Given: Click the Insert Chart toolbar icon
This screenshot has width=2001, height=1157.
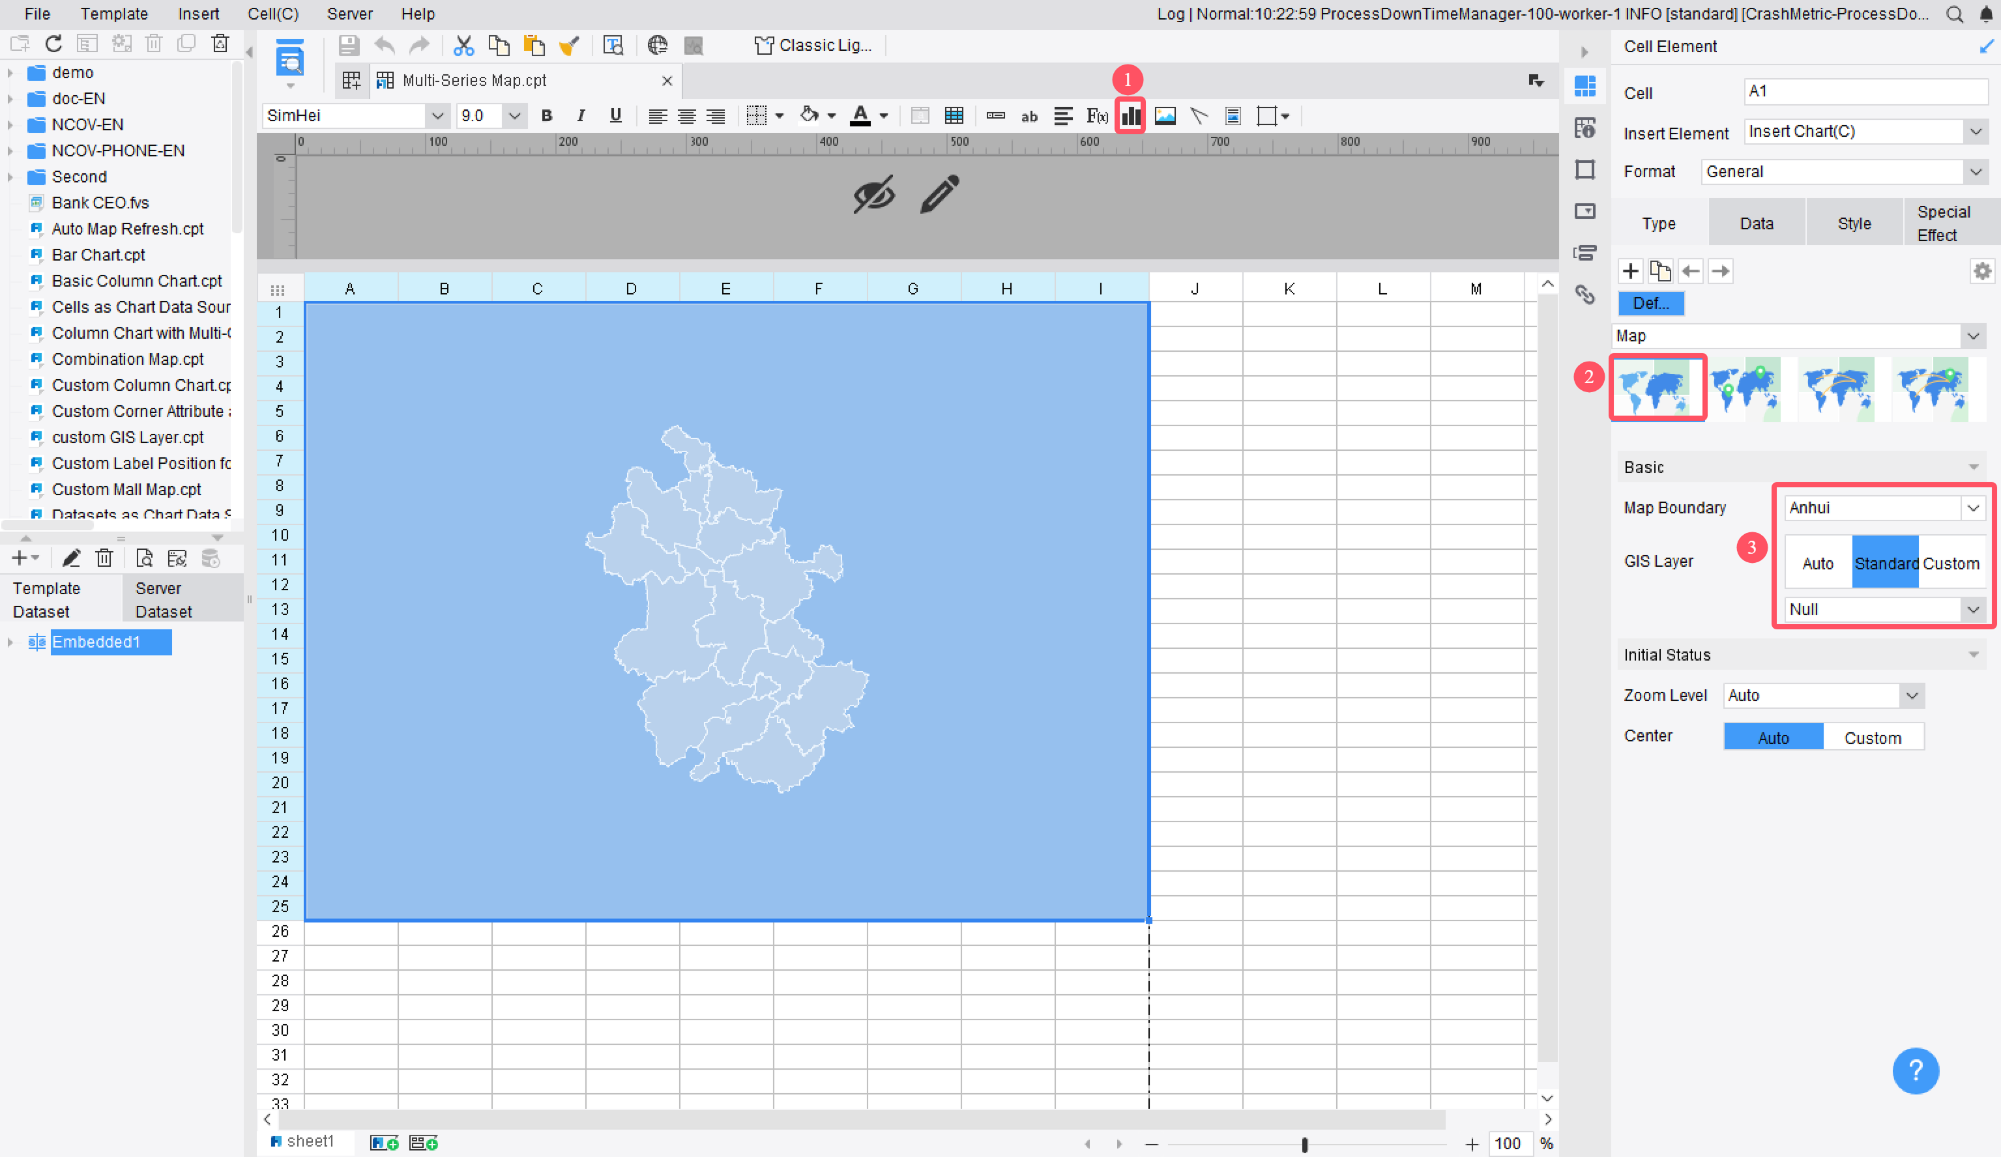Looking at the screenshot, I should (x=1130, y=116).
